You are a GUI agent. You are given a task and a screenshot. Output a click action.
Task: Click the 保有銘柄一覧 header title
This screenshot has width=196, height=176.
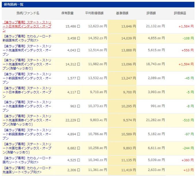click(14, 5)
